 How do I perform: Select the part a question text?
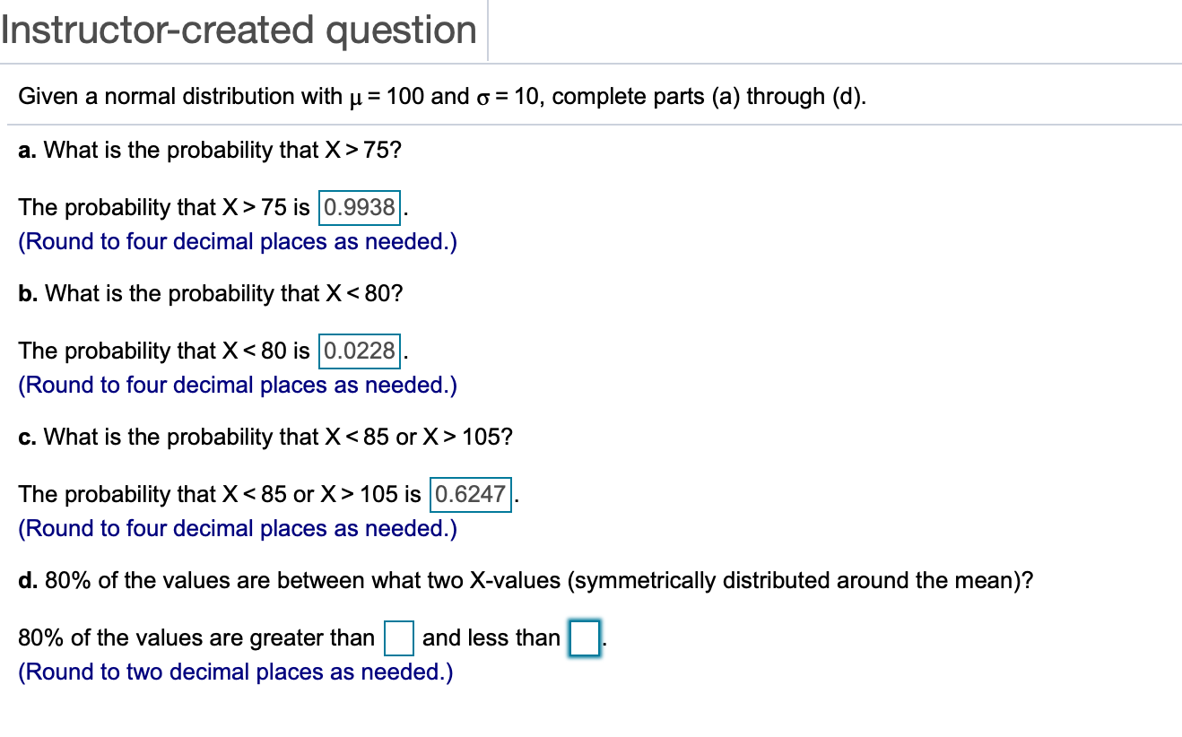click(x=210, y=150)
